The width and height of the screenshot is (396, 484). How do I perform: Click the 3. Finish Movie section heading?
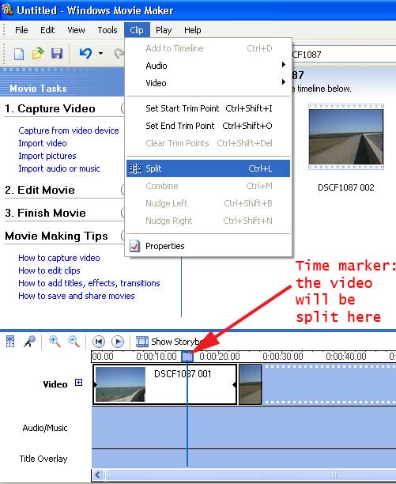tap(45, 213)
